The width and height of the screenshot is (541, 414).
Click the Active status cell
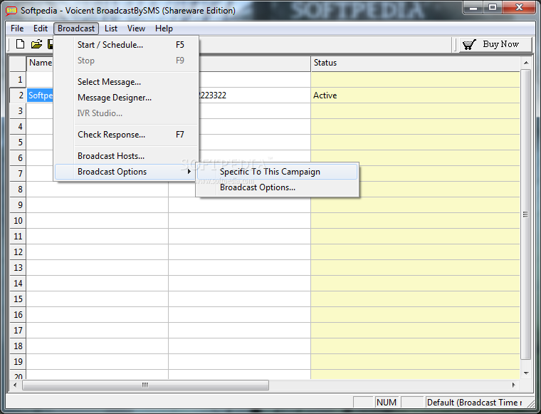tap(416, 95)
